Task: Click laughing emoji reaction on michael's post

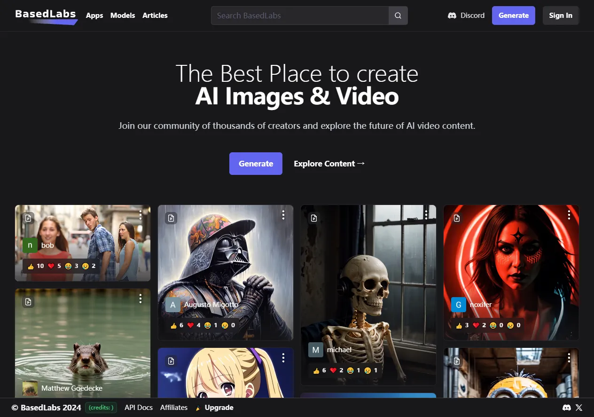Action: tap(350, 370)
